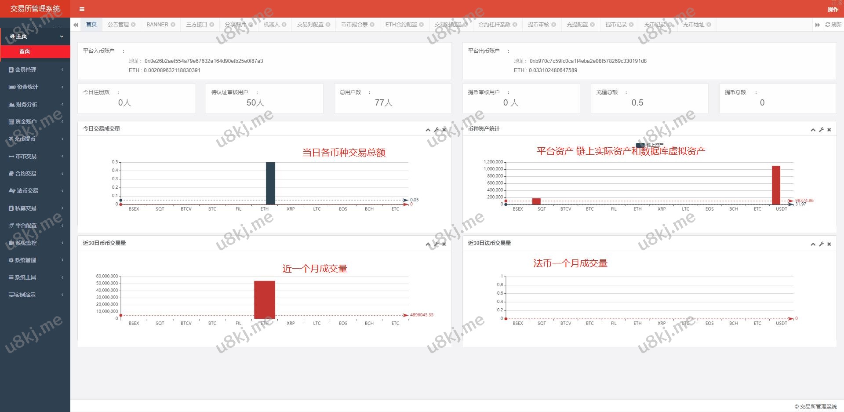Open 系统工具 in the sidebar

35,277
